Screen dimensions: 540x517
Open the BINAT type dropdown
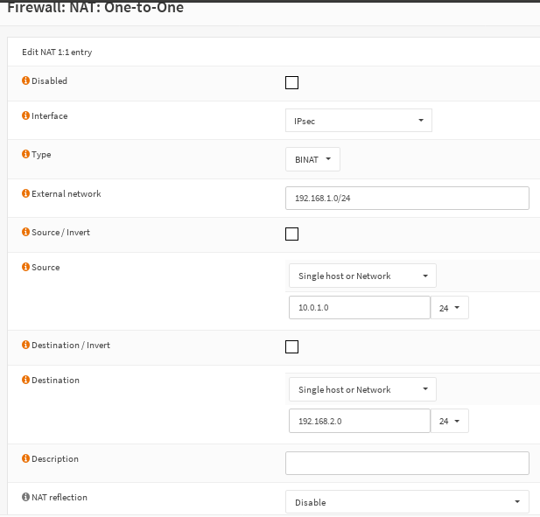point(312,159)
